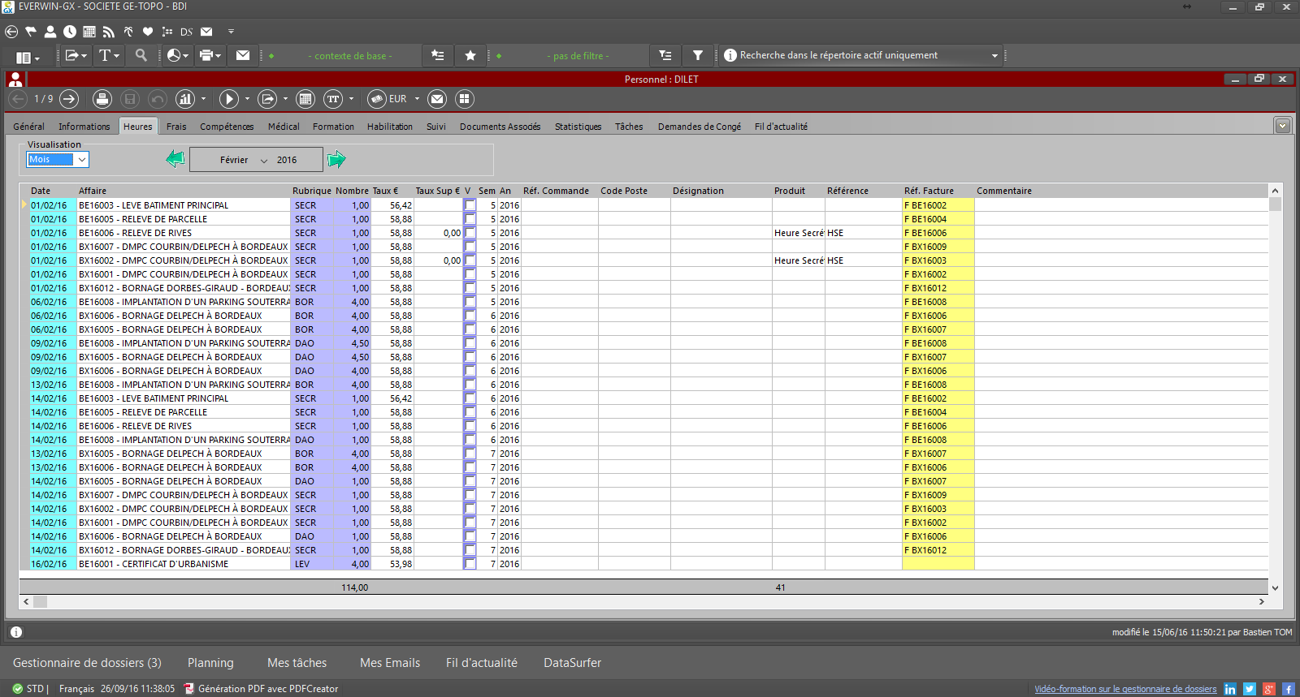Open the calendar icon in the top quick bar

click(89, 32)
